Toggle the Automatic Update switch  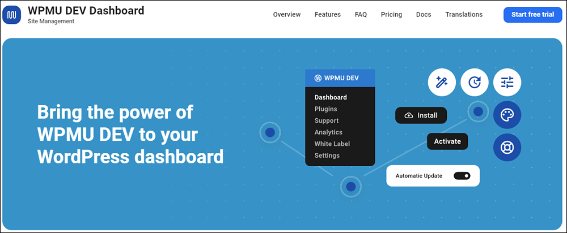pyautogui.click(x=462, y=176)
